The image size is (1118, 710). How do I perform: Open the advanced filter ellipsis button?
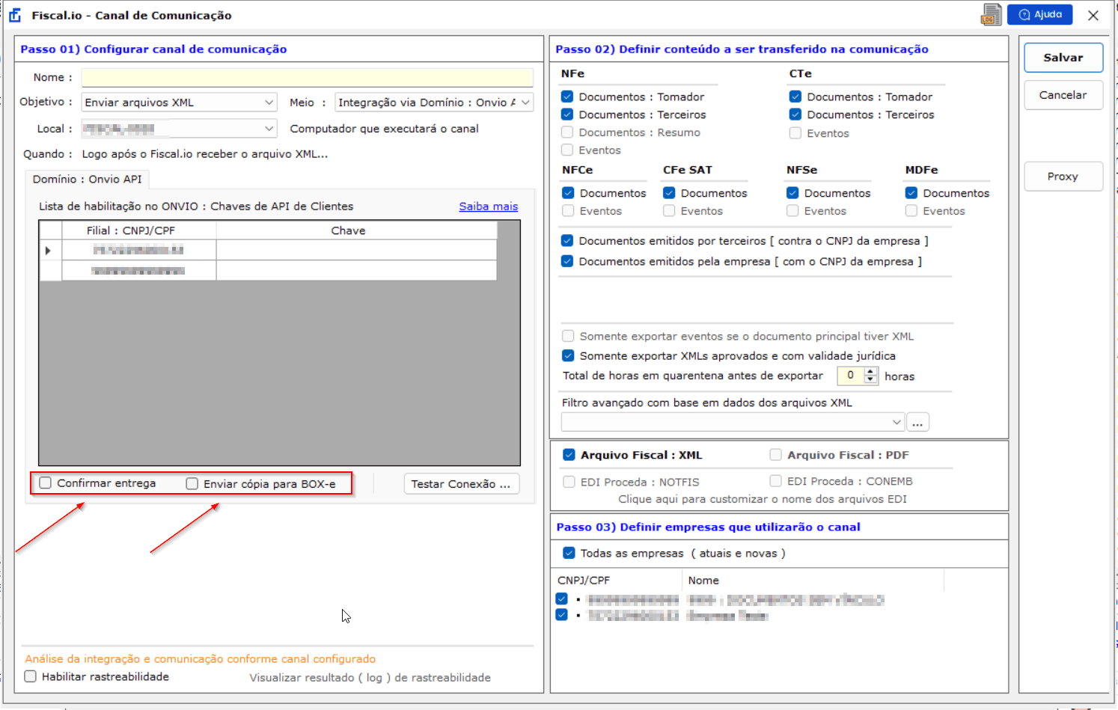[x=917, y=422]
